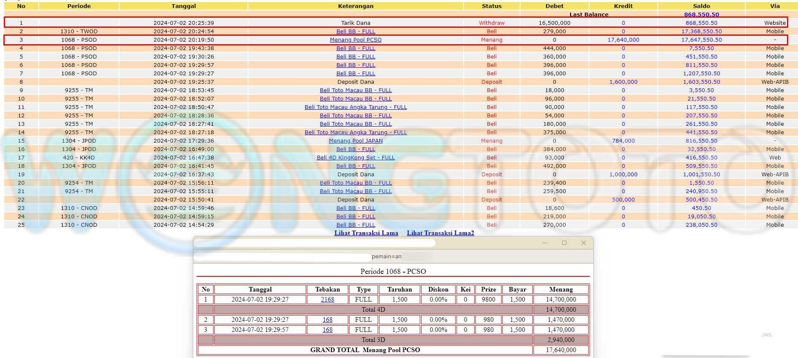Screen dimensions: 798x358
Task: Click Tebakan 168 placed at 19:29:57
Action: [x=327, y=330]
